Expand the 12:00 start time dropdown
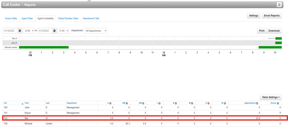Image resolution: width=288 pixels, height=129 pixels. pos(29,31)
